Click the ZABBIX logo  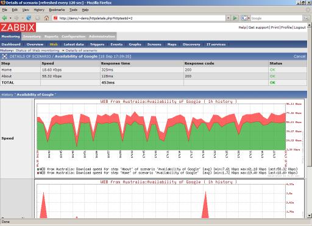18,27
